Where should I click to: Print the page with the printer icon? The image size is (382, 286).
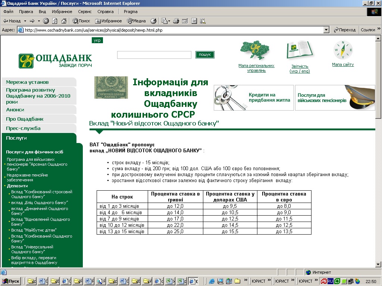(176, 21)
